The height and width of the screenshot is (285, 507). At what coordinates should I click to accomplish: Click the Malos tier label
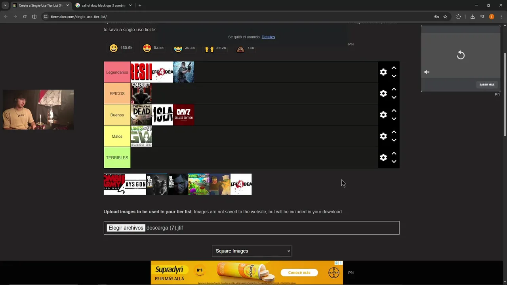click(117, 136)
